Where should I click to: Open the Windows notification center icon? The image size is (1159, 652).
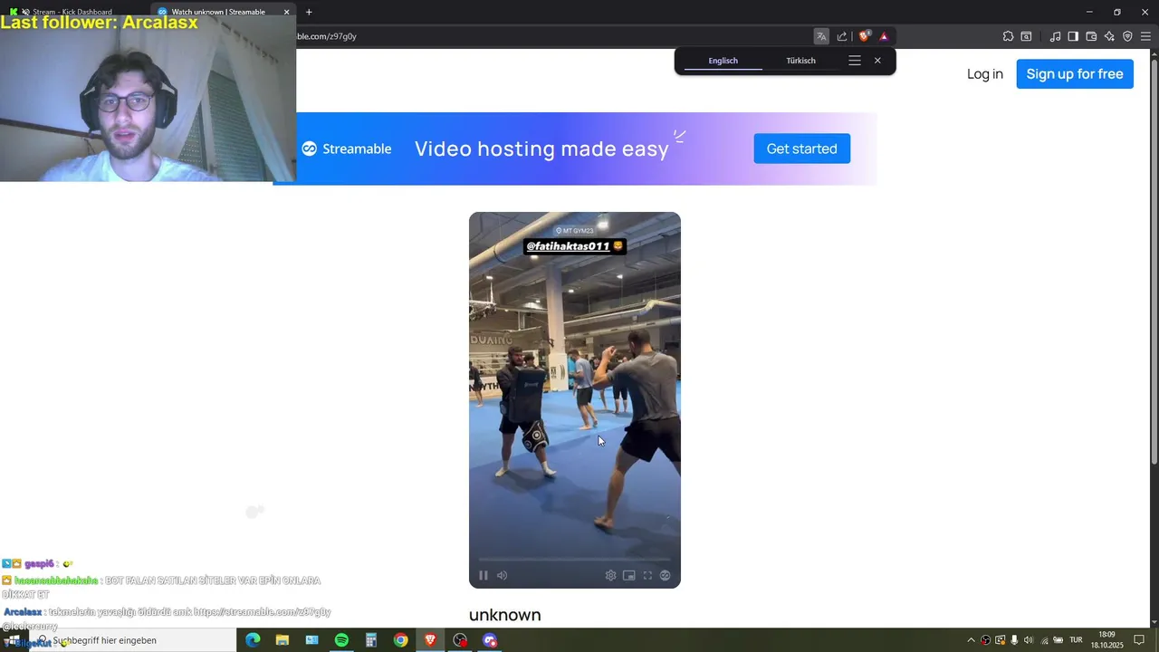[x=1139, y=640]
